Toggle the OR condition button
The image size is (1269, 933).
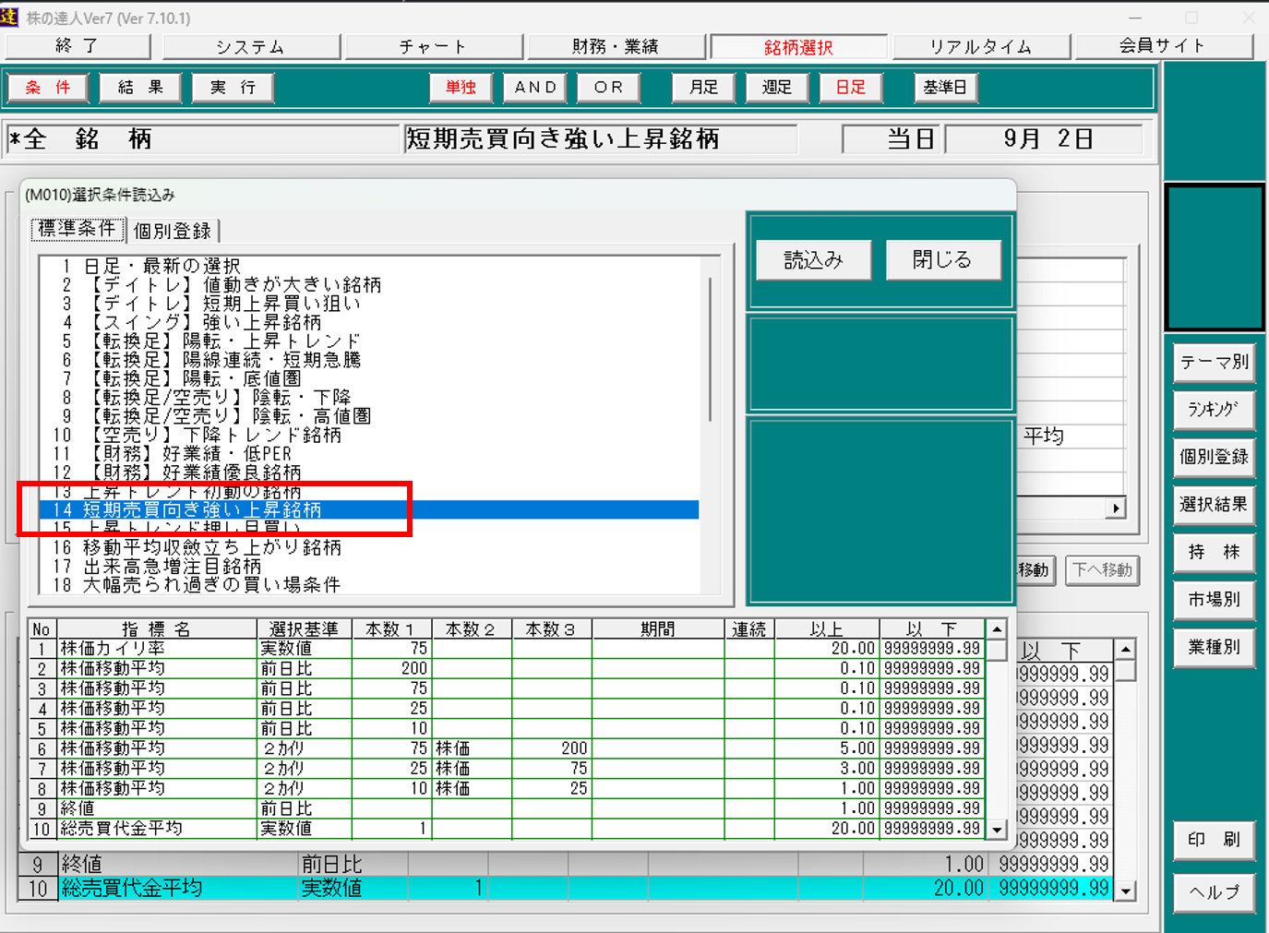coord(608,87)
